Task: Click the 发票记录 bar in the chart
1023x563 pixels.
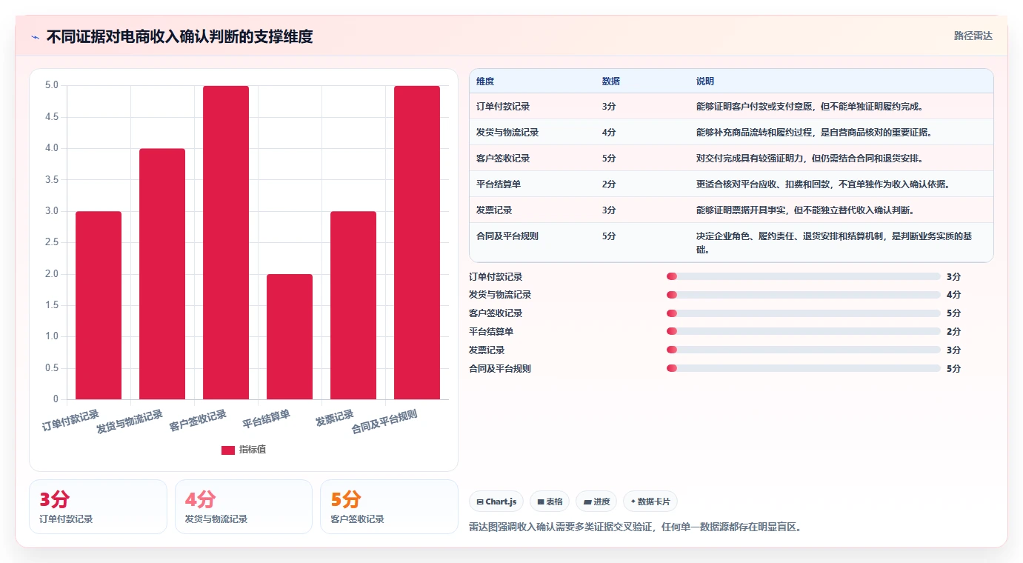Action: tap(353, 305)
